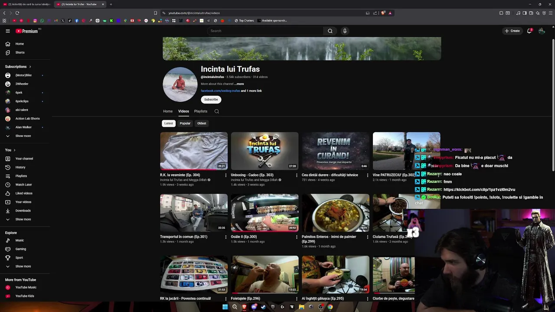This screenshot has width=555, height=312.
Task: Subscribe to Incinta lui Trufas channel
Action: [211, 100]
